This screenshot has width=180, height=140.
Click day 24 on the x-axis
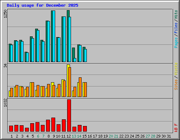click(132, 136)
